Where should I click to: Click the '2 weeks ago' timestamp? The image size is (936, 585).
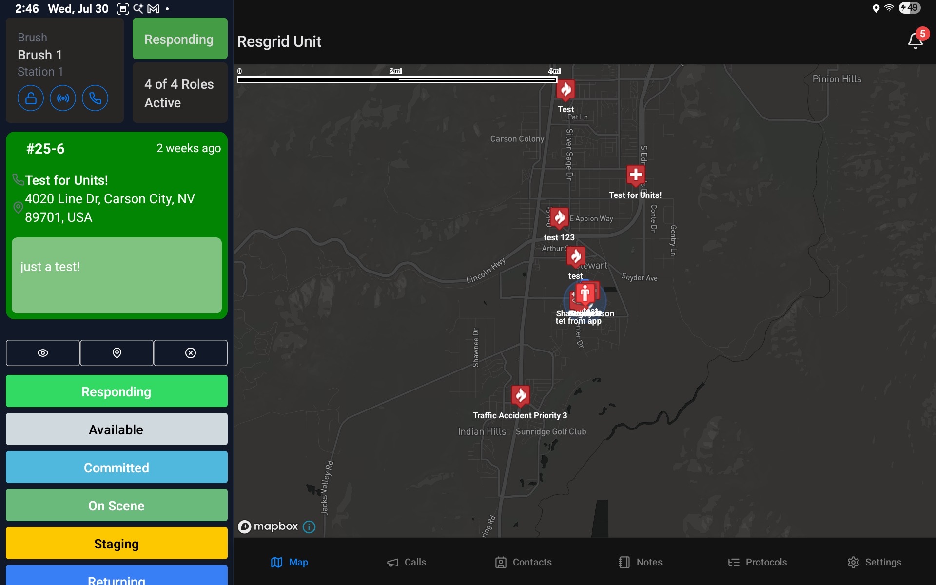[x=189, y=148]
